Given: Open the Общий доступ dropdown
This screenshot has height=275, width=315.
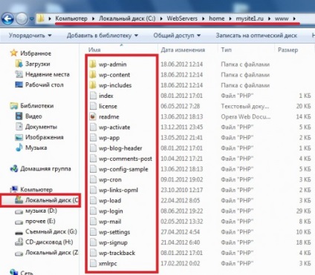Looking at the screenshot, I should (x=177, y=36).
